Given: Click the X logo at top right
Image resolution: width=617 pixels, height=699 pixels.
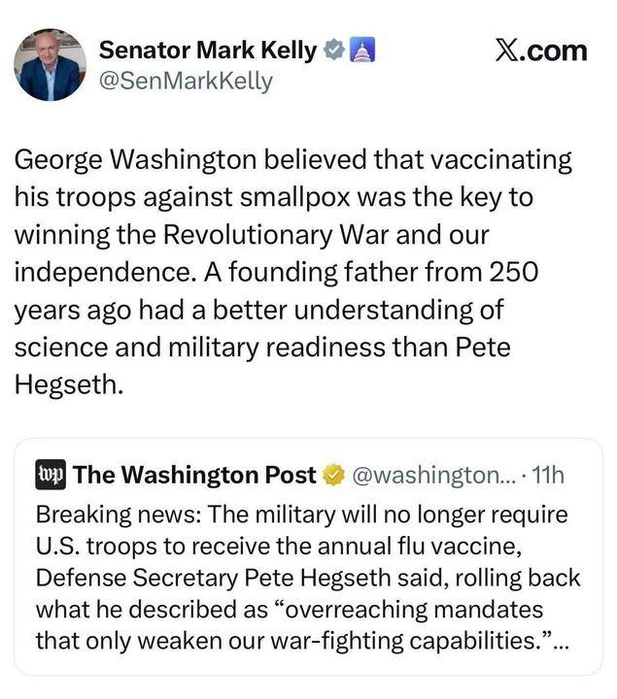Looking at the screenshot, I should [507, 50].
